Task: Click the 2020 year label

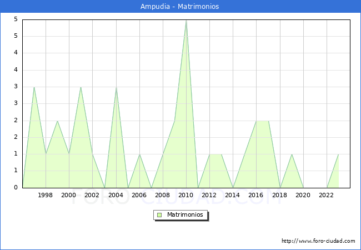Action: pos(303,195)
